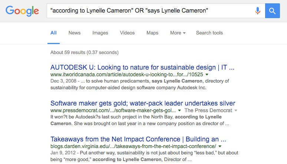Image resolution: width=287 pixels, height=164 pixels.
Task: Click the blue magnifying glass search button
Action: click(273, 11)
